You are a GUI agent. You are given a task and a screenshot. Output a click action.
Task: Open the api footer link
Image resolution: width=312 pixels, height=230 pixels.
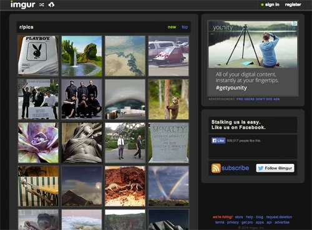(269, 223)
